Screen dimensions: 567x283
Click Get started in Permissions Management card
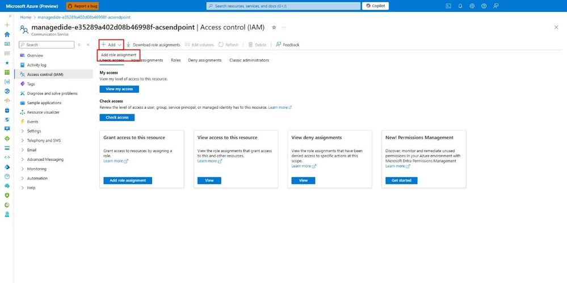[x=401, y=180]
